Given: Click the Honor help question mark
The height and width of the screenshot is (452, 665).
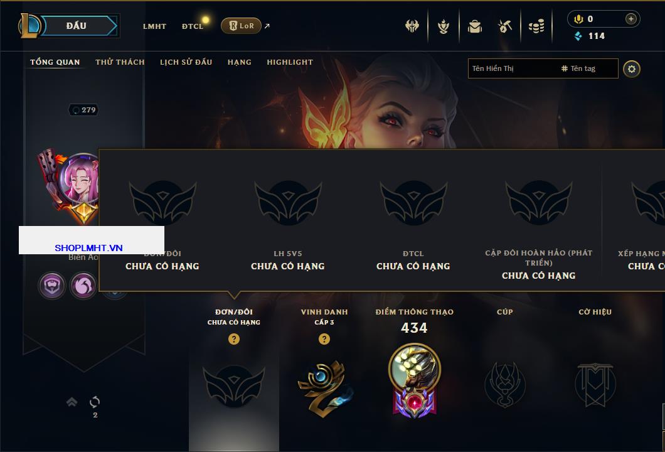Looking at the screenshot, I should (x=324, y=338).
